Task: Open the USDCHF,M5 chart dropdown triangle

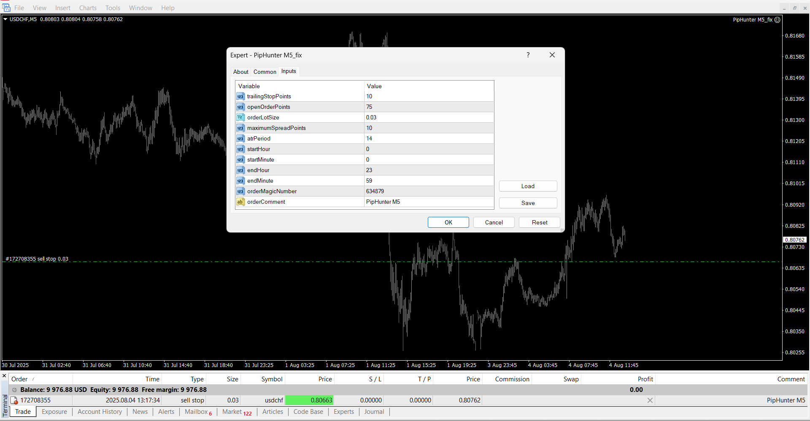Action: [5, 19]
